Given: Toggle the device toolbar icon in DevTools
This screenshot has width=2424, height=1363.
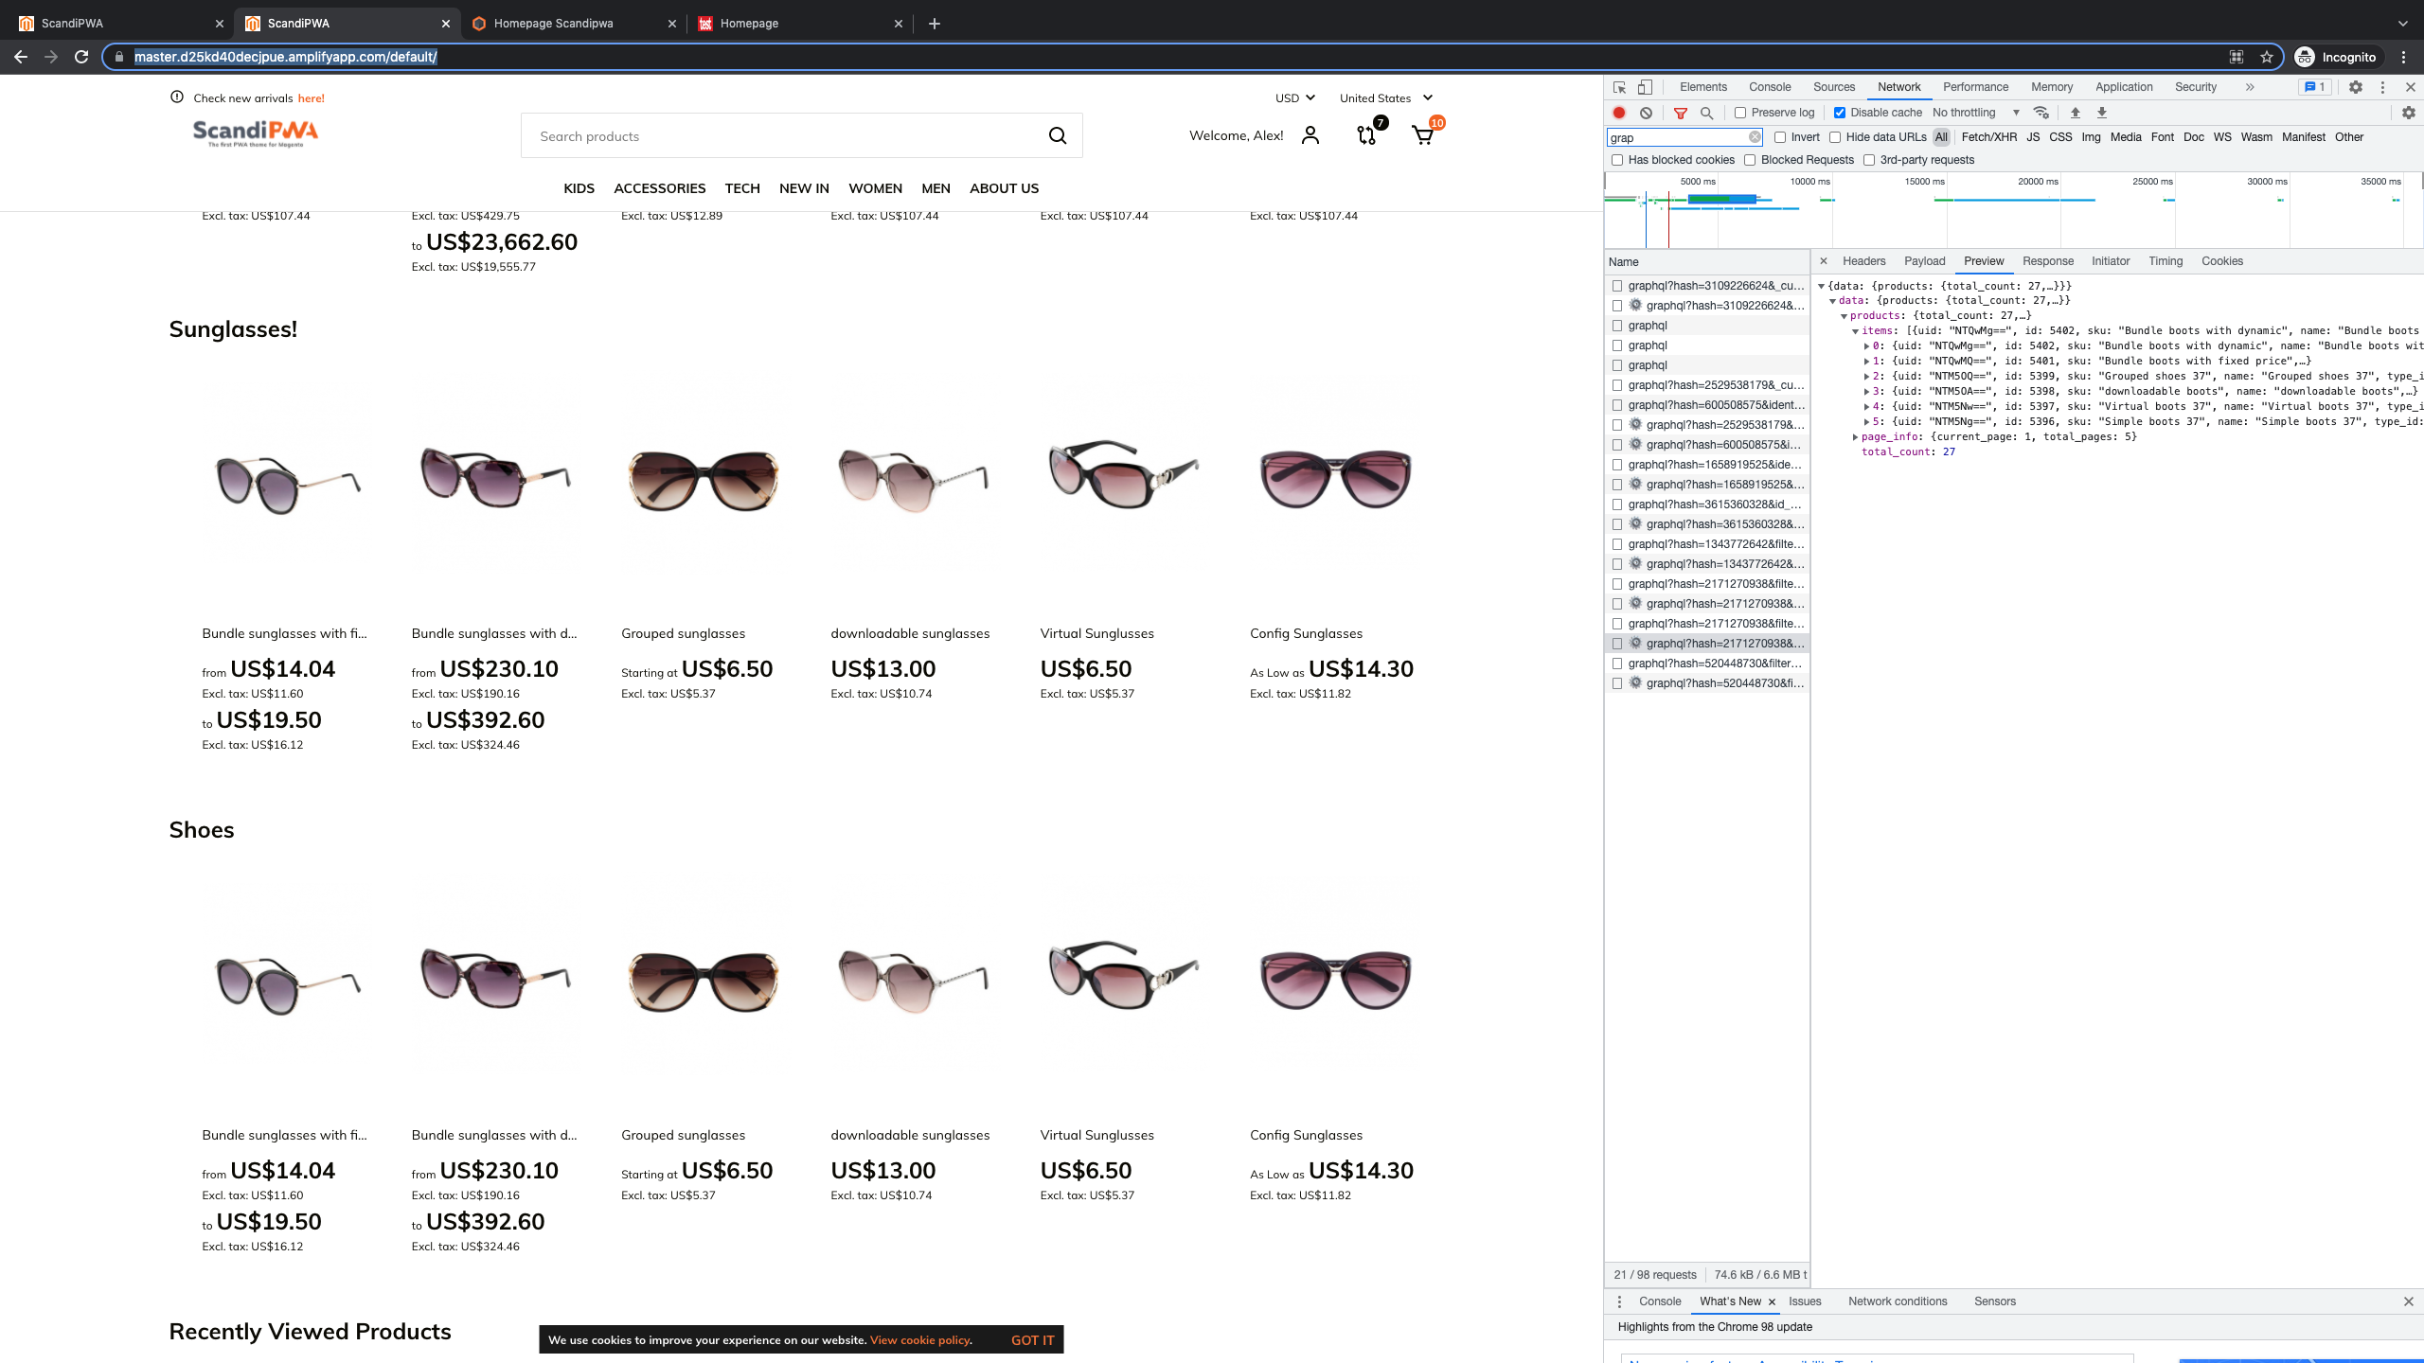Looking at the screenshot, I should pyautogui.click(x=1645, y=87).
